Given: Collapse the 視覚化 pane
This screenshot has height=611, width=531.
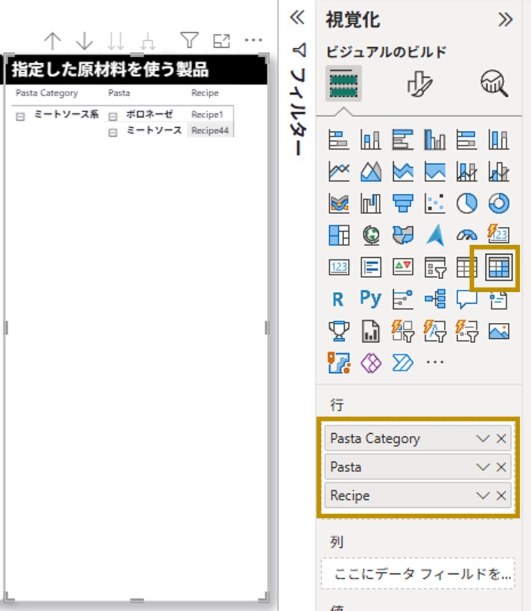Looking at the screenshot, I should pos(505,20).
